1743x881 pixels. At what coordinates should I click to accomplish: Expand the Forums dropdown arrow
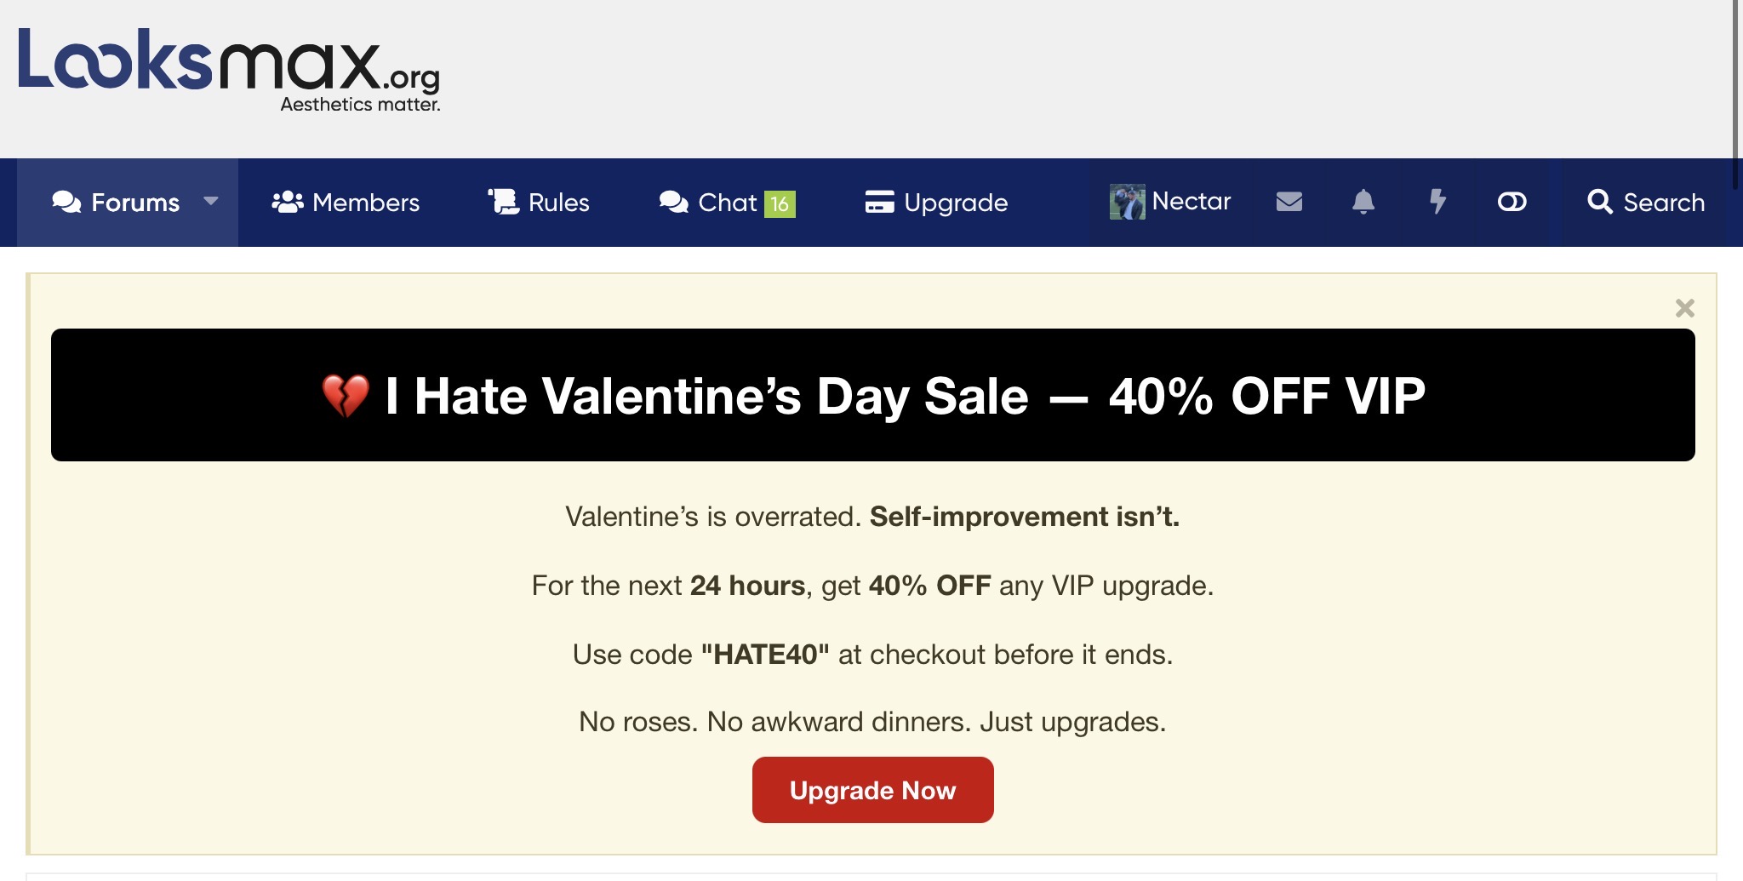211,201
